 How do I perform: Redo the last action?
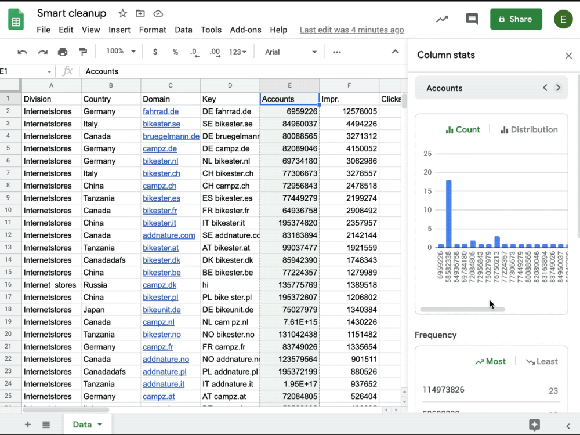[x=42, y=52]
